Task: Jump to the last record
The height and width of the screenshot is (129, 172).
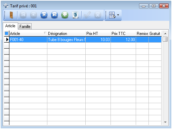Action: pos(54,15)
